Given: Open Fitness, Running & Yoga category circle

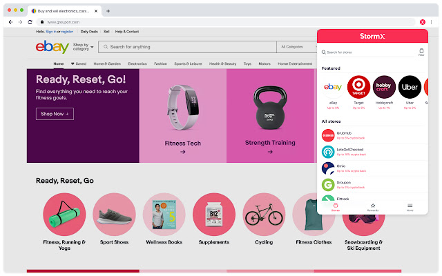Looking at the screenshot, I should [x=64, y=215].
